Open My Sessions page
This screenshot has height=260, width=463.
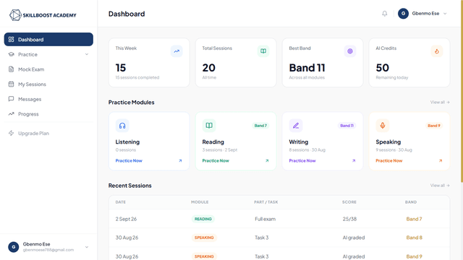pos(48,84)
